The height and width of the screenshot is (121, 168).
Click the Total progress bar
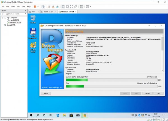[112, 86]
